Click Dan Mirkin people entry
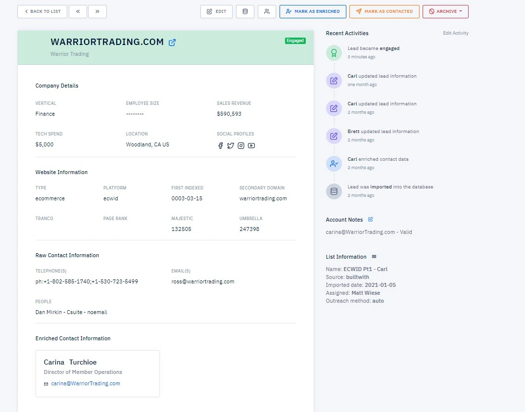 71,312
